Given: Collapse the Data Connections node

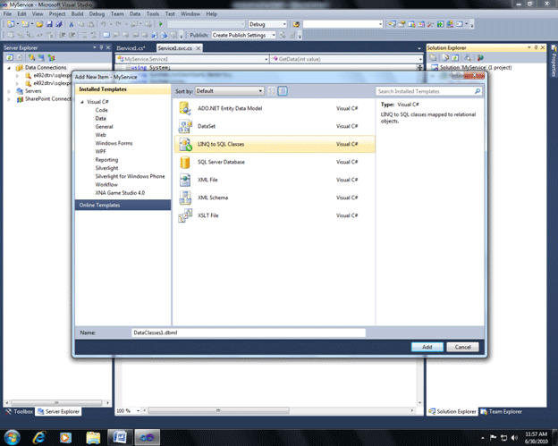Looking at the screenshot, I should (9, 68).
